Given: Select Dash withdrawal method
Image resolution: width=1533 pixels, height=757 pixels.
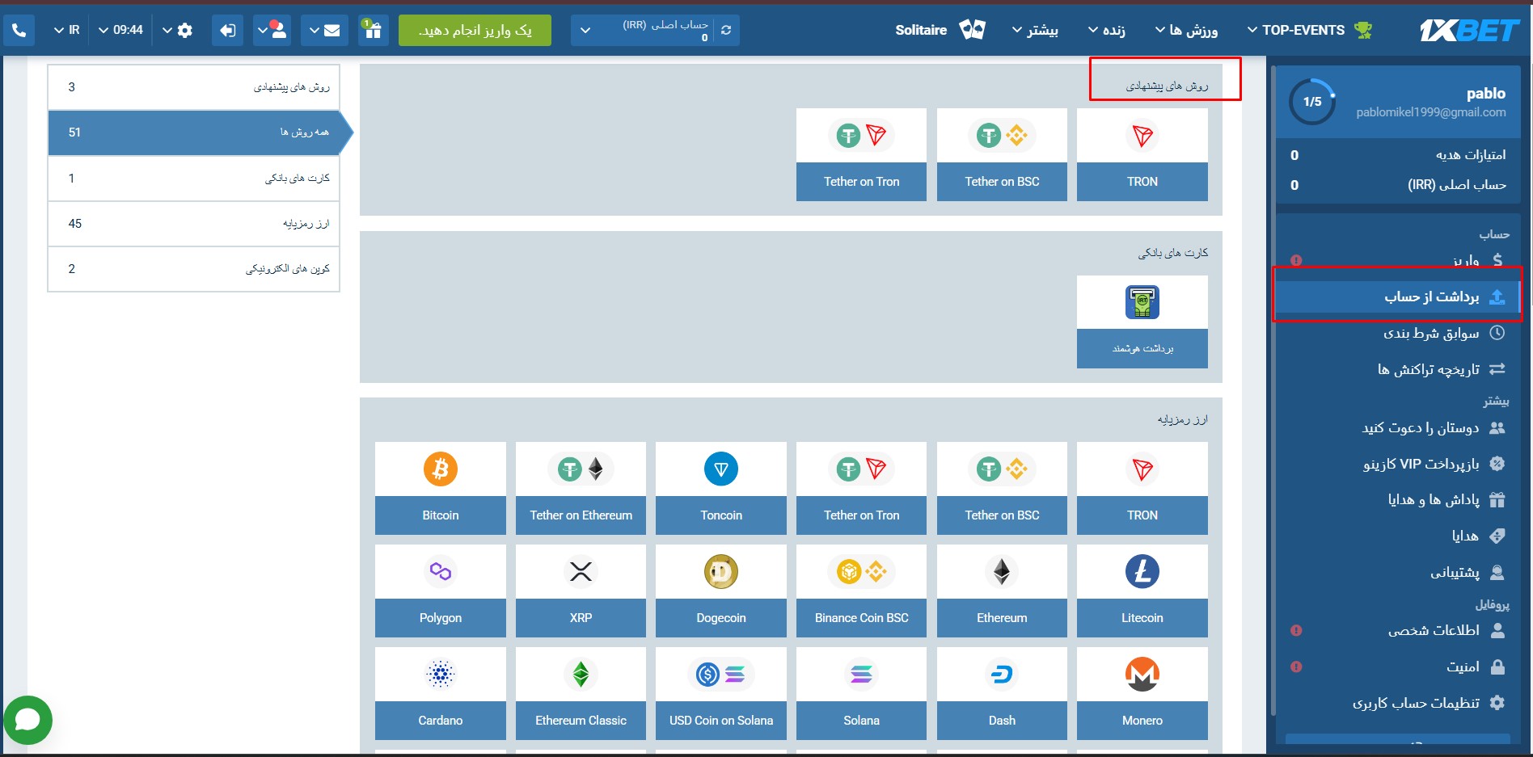Looking at the screenshot, I should [x=1002, y=693].
